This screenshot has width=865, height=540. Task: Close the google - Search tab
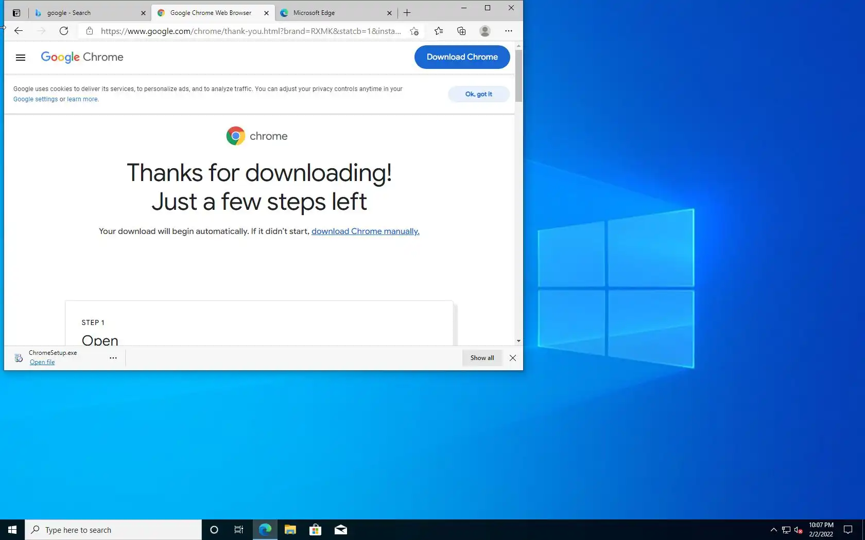tap(143, 13)
